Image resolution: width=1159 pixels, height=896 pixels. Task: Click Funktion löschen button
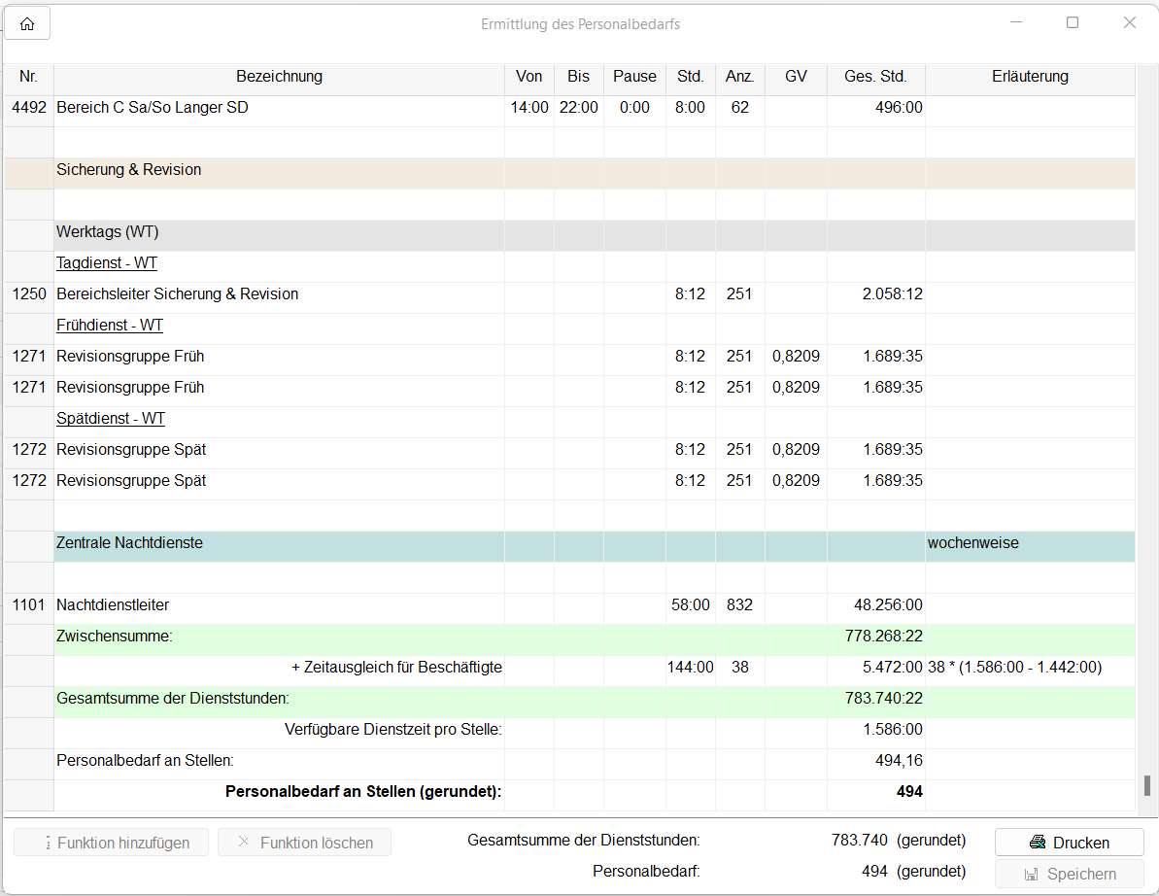pos(305,843)
